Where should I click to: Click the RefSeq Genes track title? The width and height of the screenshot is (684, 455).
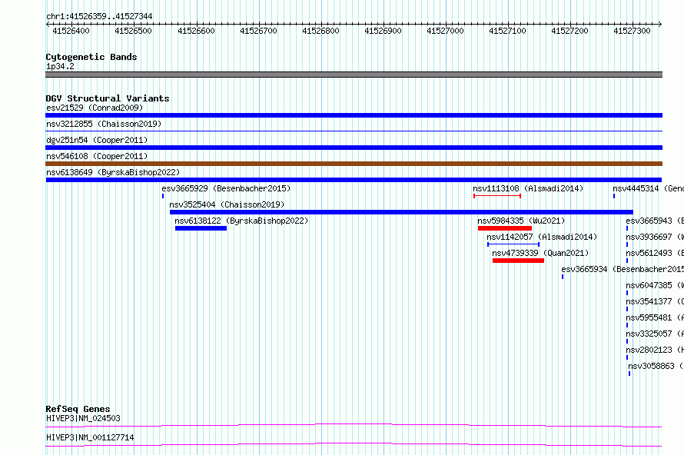[78, 409]
